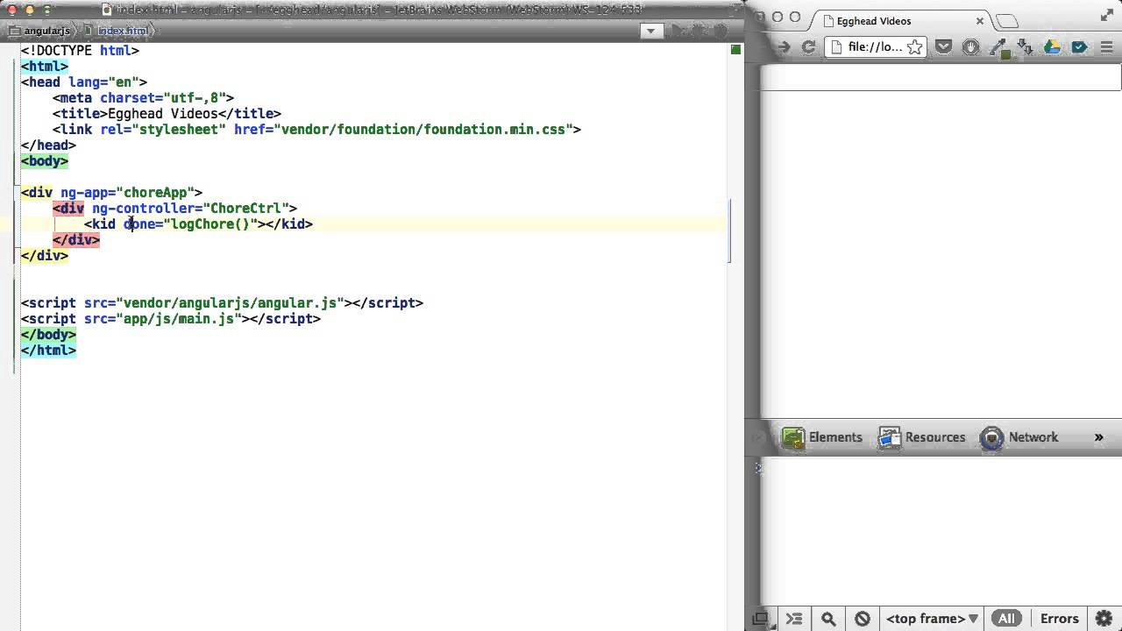1122x631 pixels.
Task: Click the ng-app="choreApp" text
Action: (x=127, y=193)
